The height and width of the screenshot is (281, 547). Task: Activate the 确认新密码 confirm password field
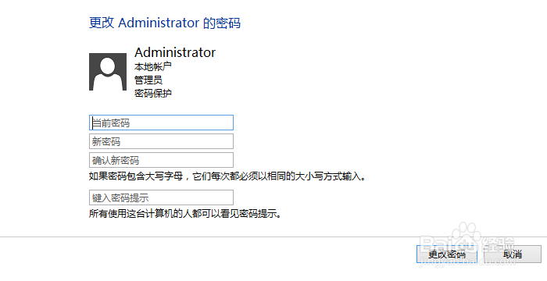[x=161, y=160]
